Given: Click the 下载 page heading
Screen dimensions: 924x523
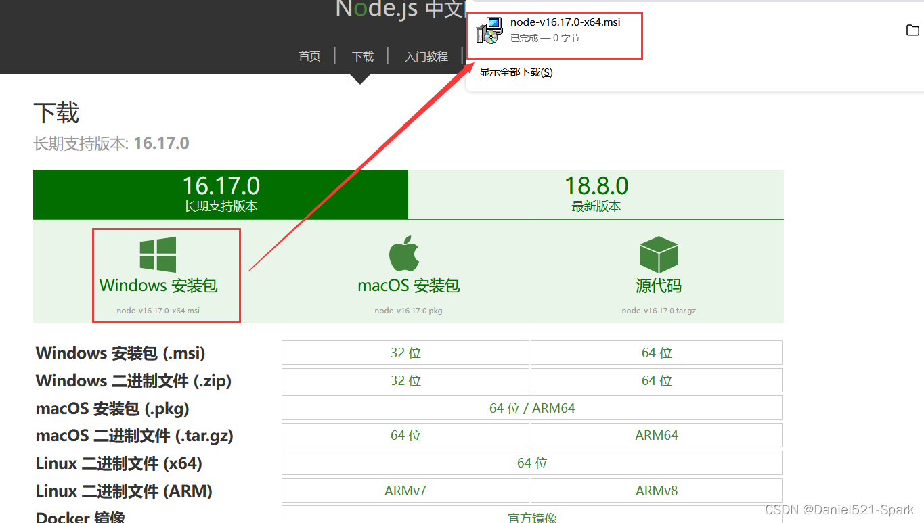Looking at the screenshot, I should tap(56, 112).
